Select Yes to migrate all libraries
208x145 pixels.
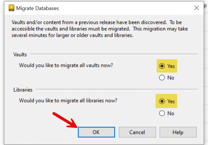[x=162, y=101]
